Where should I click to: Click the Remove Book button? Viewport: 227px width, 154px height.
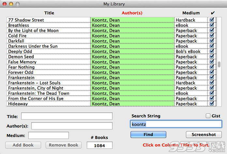pos(64,145)
